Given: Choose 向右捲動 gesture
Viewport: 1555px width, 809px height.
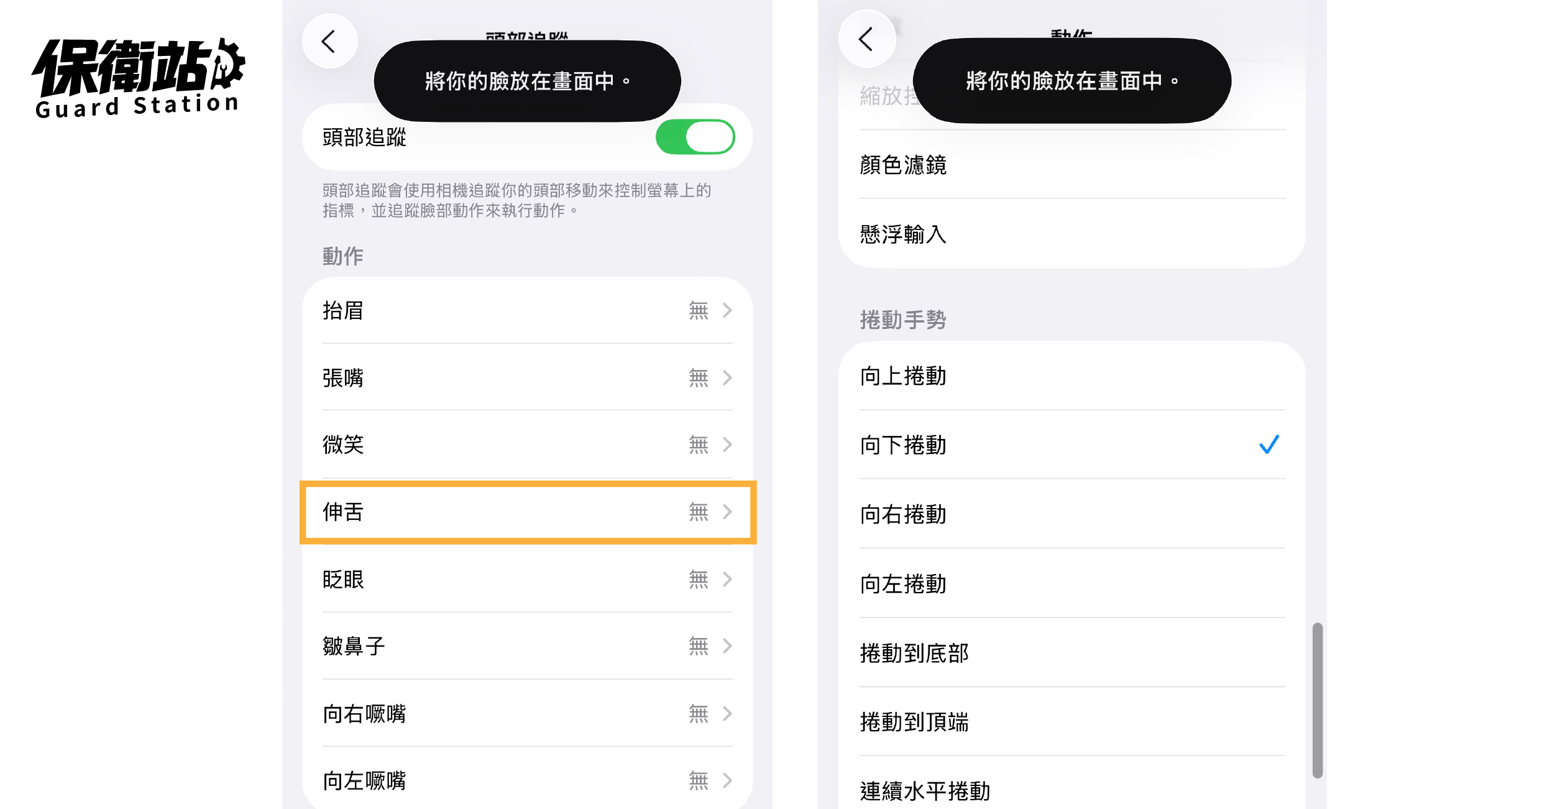Looking at the screenshot, I should tap(1072, 514).
